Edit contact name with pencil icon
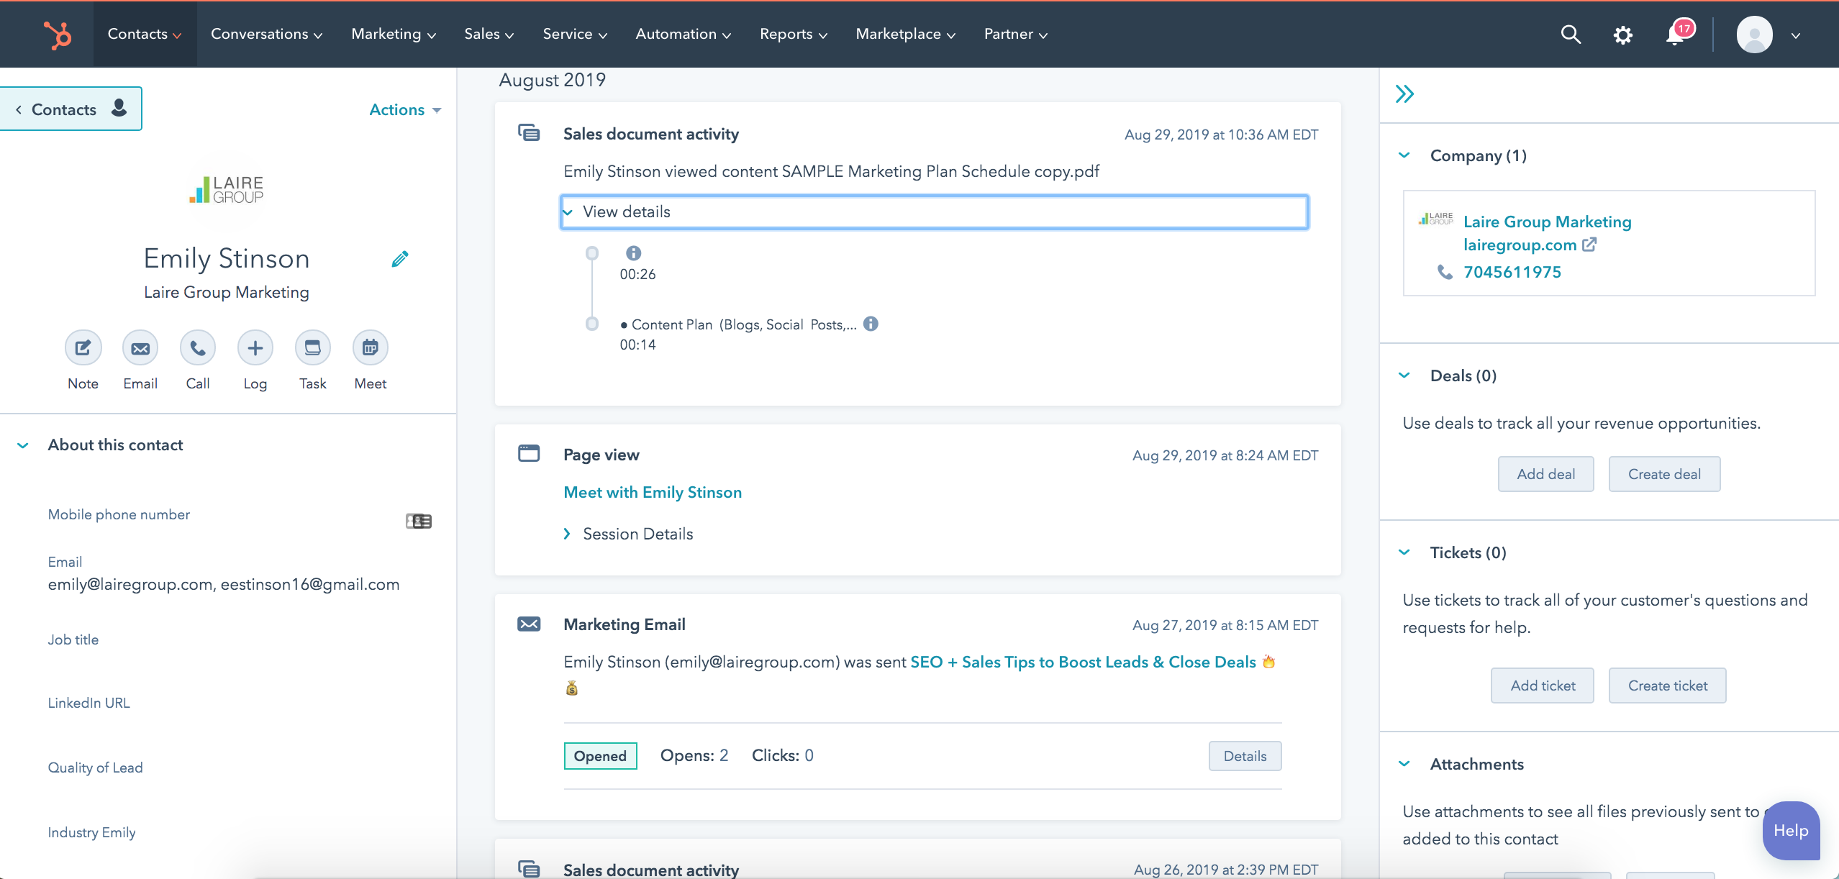Screen dimensions: 1839x879 (x=400, y=259)
